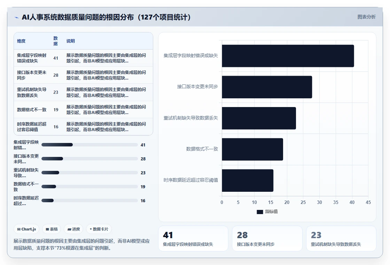Screen dimensions: 390x265
Task: Click table cell 时序数据延迟超过容忍阈值
Action: (x=32, y=127)
